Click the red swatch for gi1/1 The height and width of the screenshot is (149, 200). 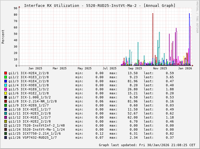point(6,73)
